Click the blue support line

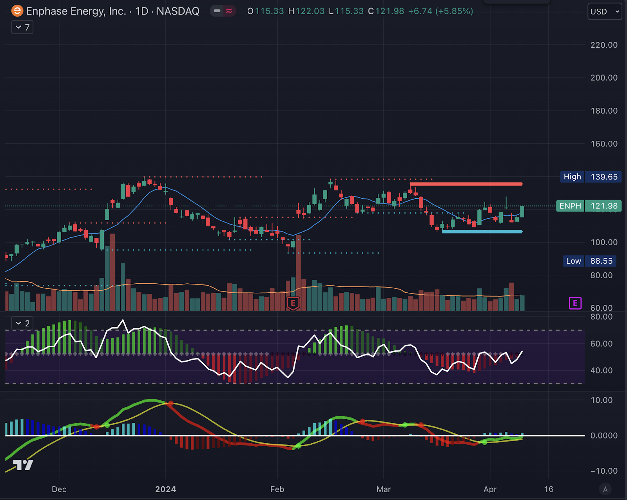pyautogui.click(x=482, y=232)
